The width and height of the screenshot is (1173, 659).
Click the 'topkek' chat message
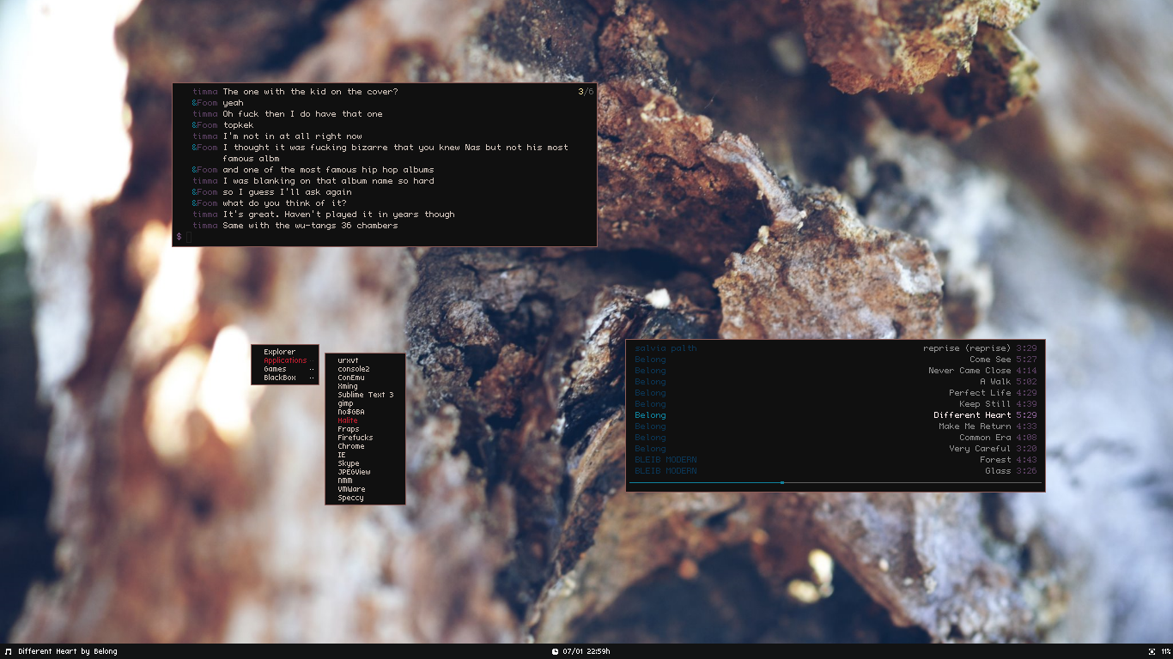click(238, 125)
